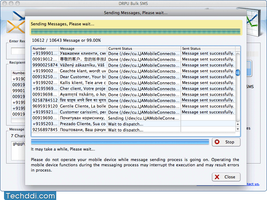The width and height of the screenshot is (267, 200).
Task: Click message 'Почитуван кориснику'
Action: tap(83, 118)
